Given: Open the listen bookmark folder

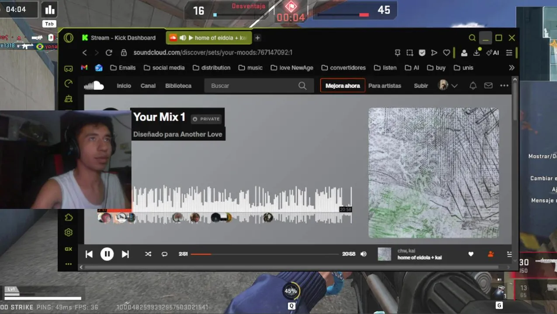Looking at the screenshot, I should point(385,68).
